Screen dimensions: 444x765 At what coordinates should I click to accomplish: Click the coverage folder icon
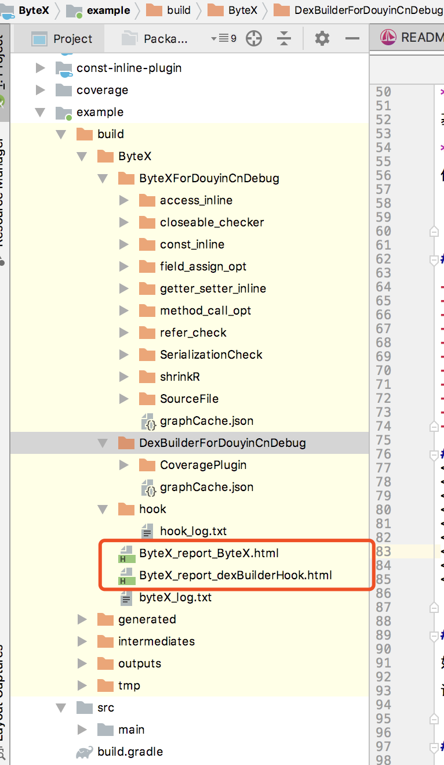coord(64,91)
